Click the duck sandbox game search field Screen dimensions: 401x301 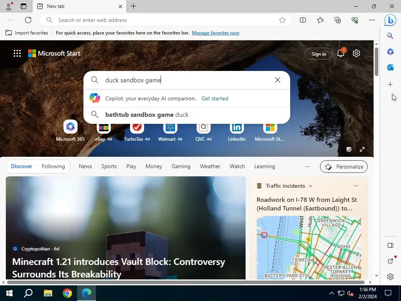point(188,80)
